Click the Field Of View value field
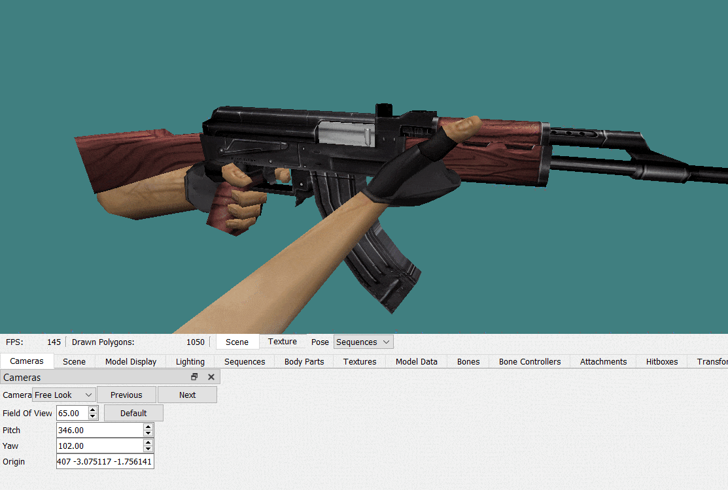 tap(73, 413)
